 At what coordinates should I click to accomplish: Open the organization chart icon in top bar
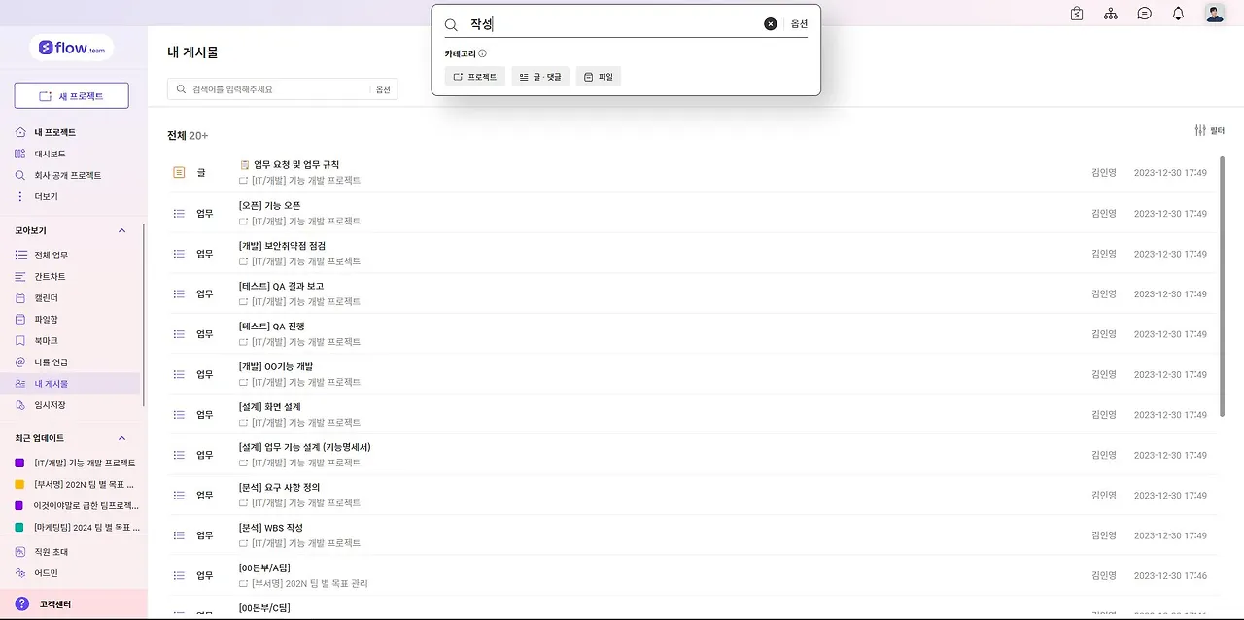coord(1111,14)
